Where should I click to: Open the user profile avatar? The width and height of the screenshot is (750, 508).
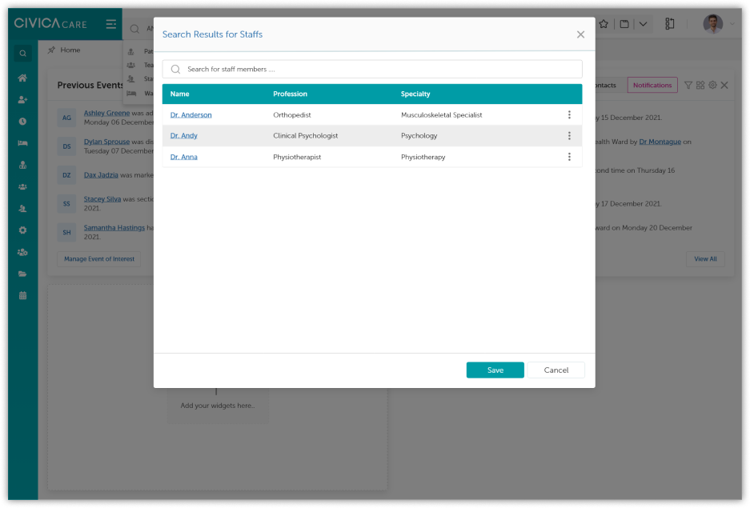[712, 24]
